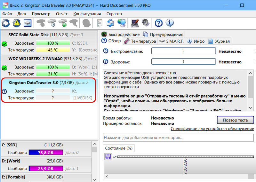Click the Быстродействие unknown value bar
The image size is (256, 182).
183,51
